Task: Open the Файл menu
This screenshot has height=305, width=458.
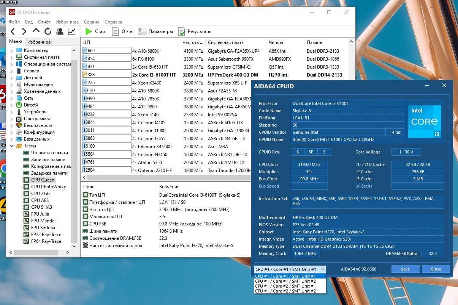Action: tap(14, 22)
